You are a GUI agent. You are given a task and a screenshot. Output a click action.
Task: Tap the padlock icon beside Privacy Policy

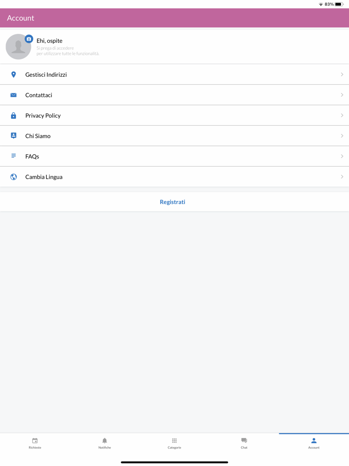[x=13, y=115]
